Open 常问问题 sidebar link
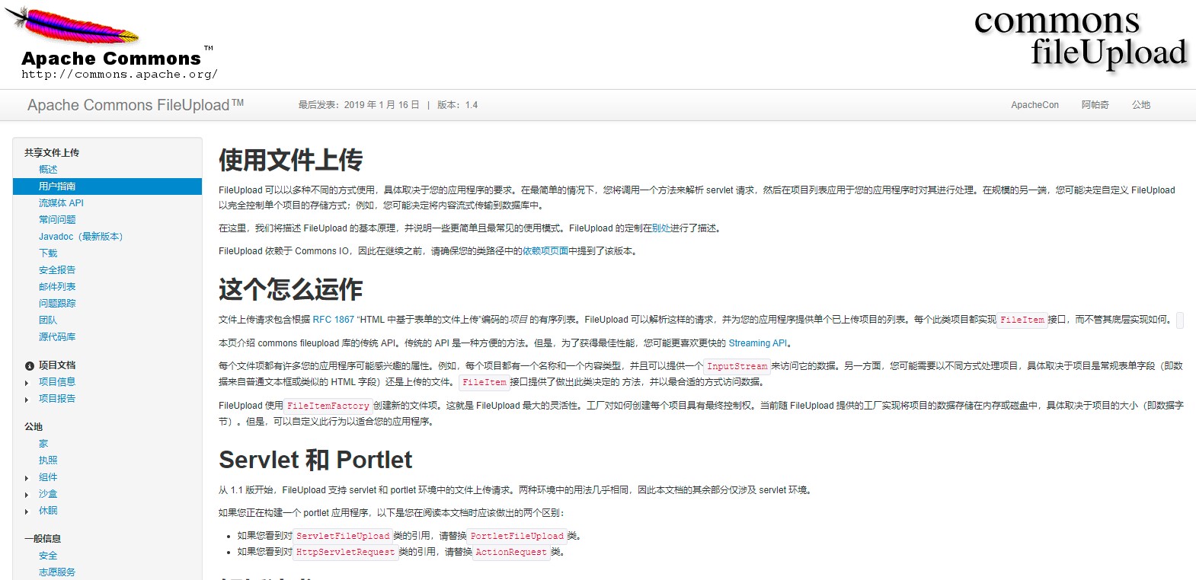 [57, 220]
